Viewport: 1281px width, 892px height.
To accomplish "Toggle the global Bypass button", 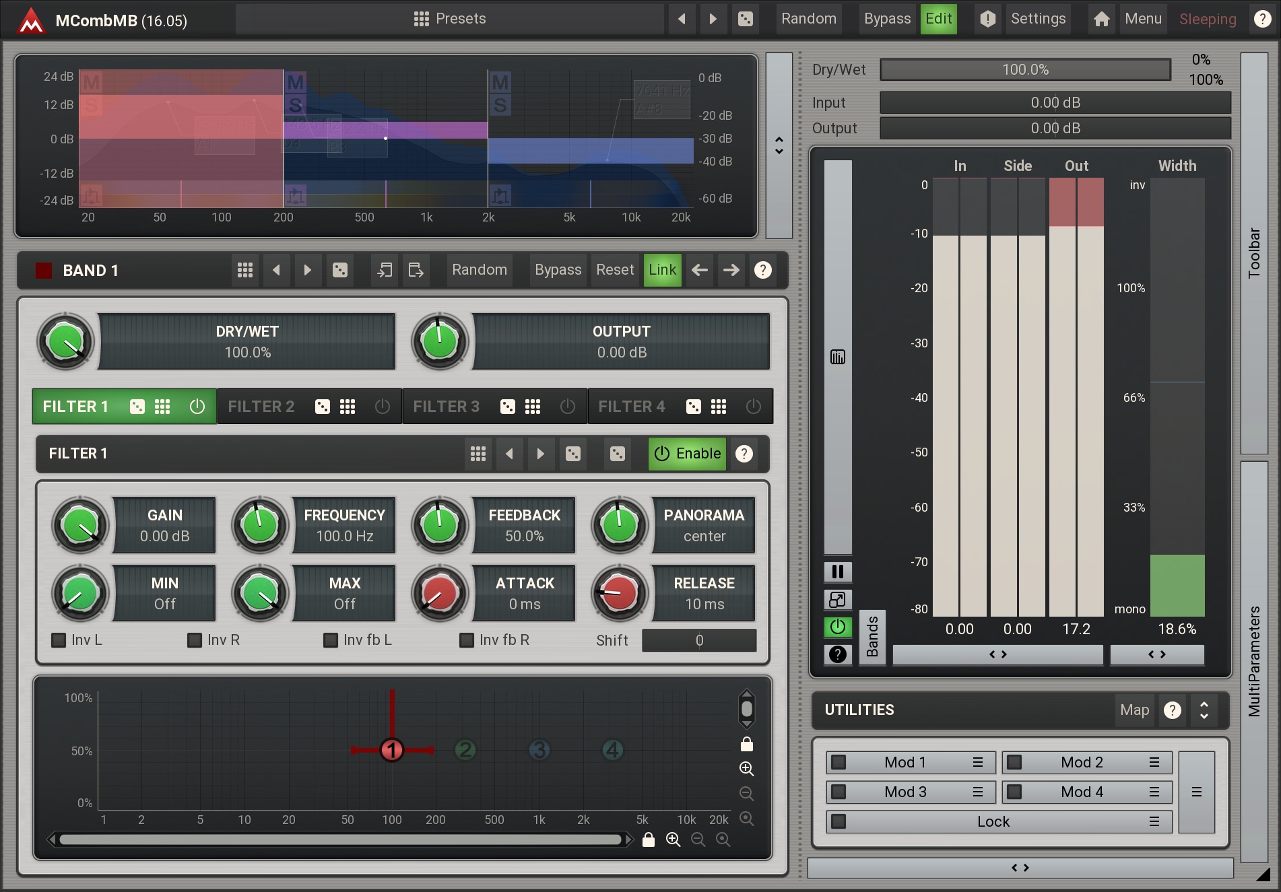I will 887,19.
